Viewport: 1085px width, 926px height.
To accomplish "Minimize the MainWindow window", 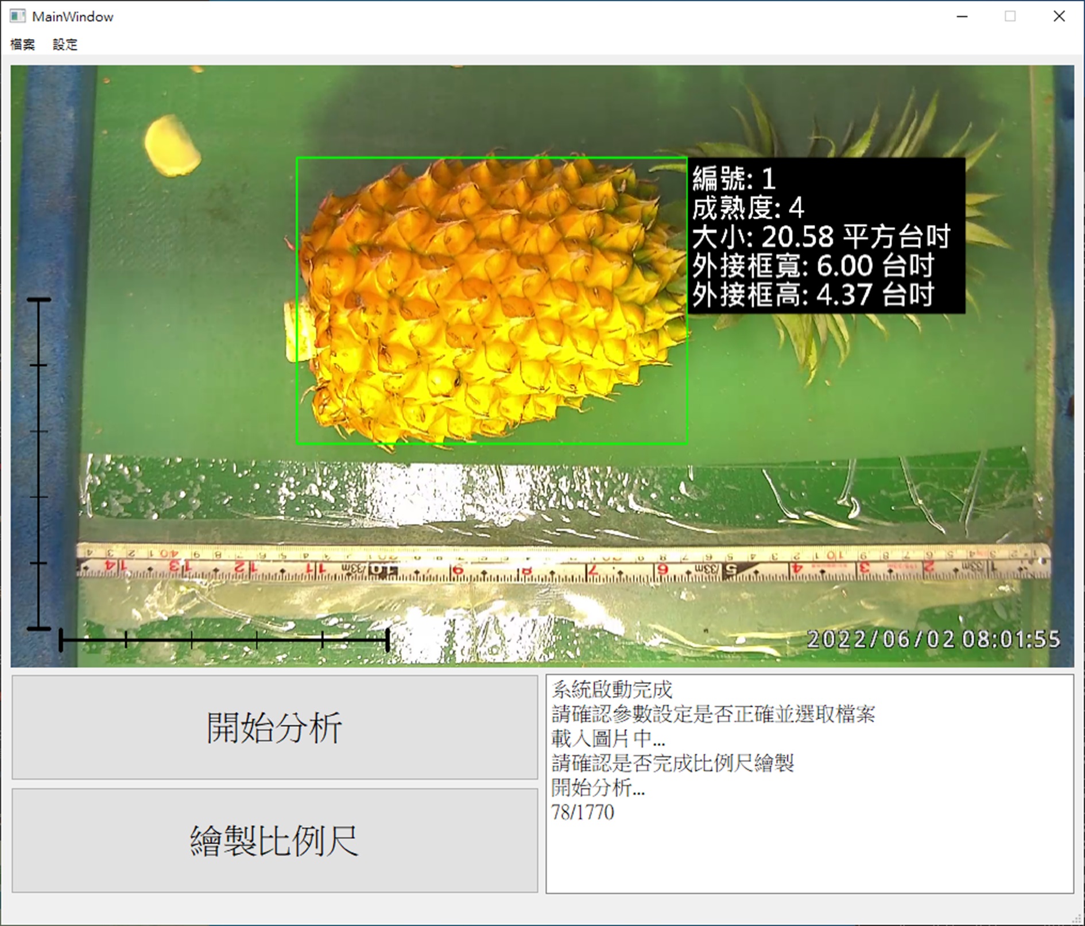I will (962, 16).
